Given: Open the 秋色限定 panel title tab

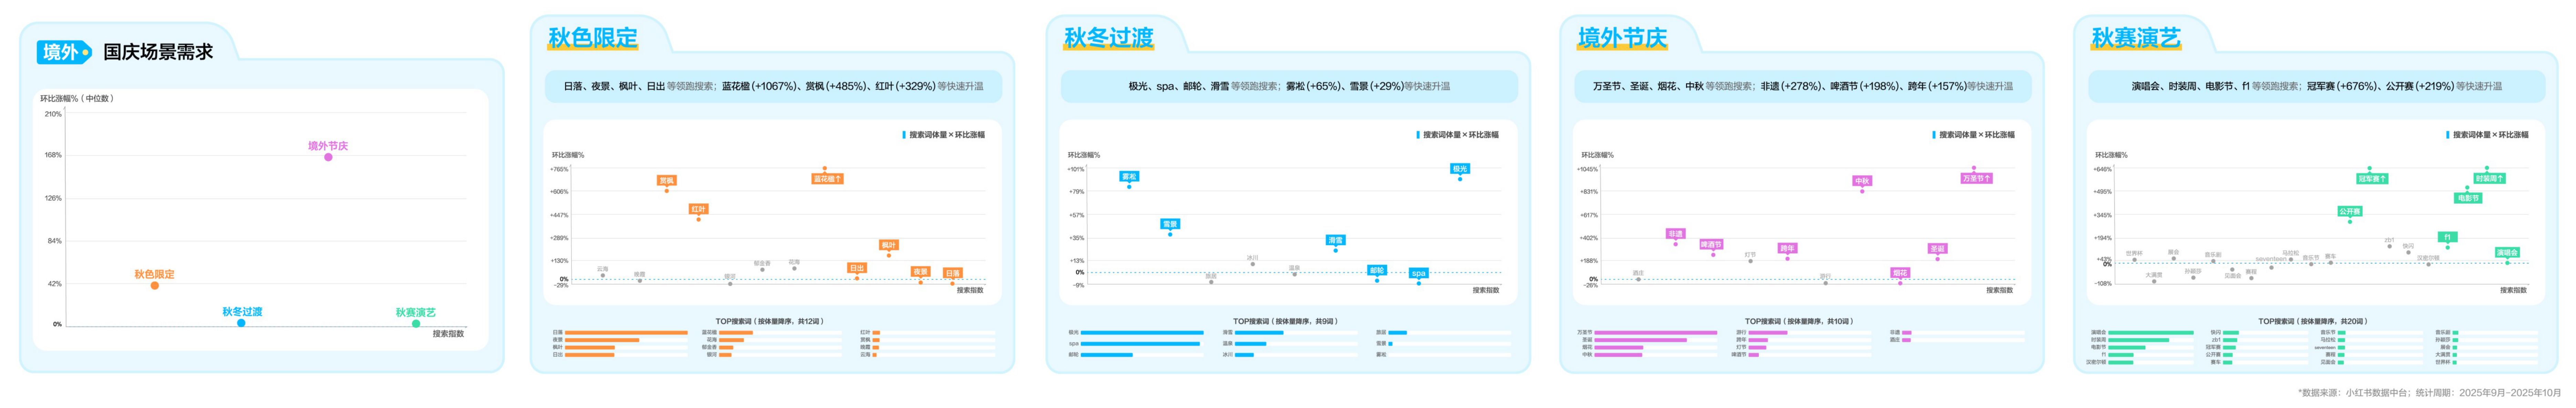Looking at the screenshot, I should coord(593,38).
